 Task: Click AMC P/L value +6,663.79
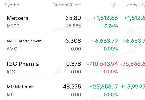105,41
